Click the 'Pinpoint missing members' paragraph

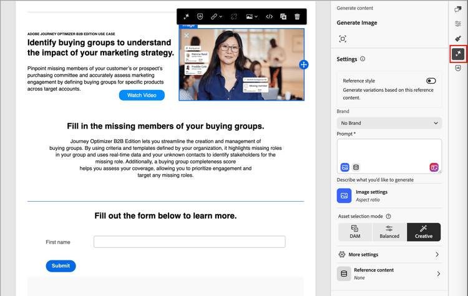(x=95, y=79)
